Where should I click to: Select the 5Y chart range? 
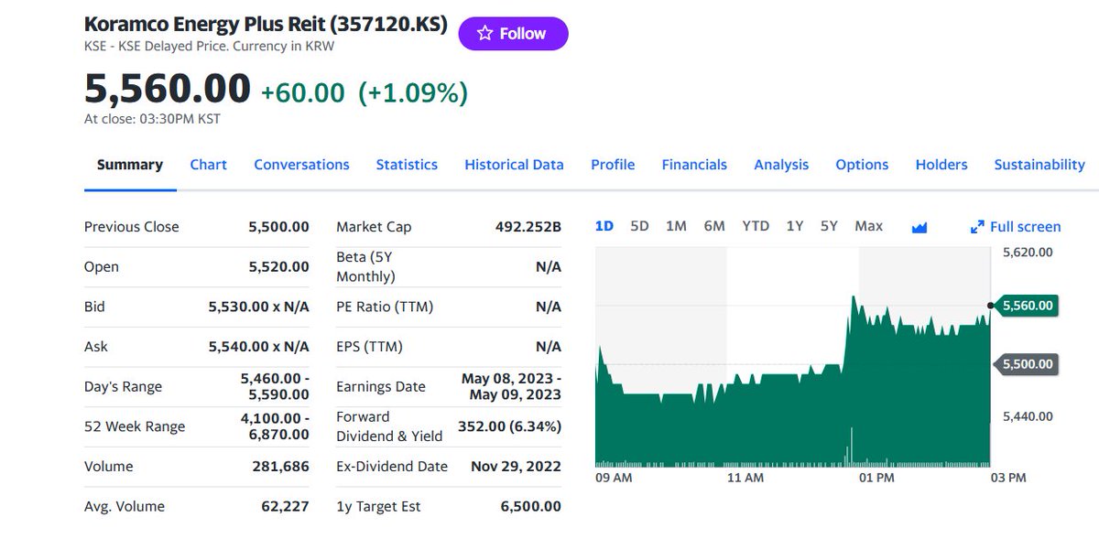(829, 226)
